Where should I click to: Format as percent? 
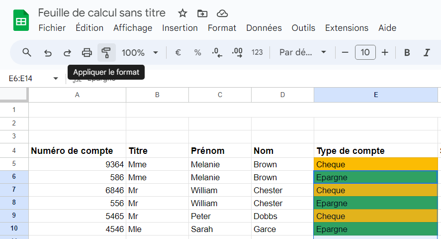pyautogui.click(x=198, y=53)
